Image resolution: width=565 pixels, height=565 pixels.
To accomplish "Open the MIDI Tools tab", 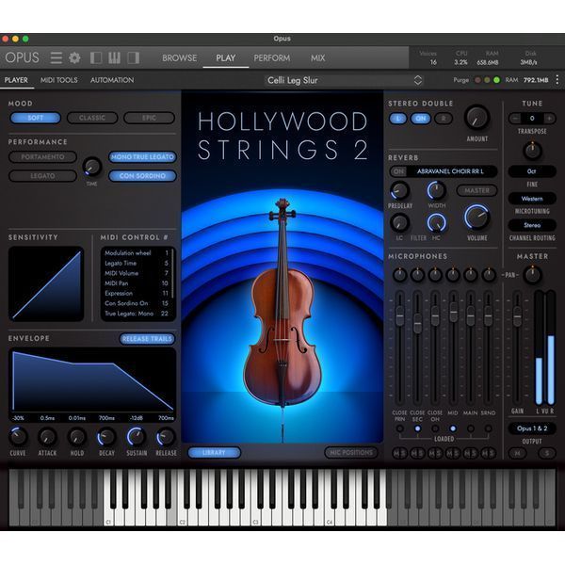I will pos(58,80).
